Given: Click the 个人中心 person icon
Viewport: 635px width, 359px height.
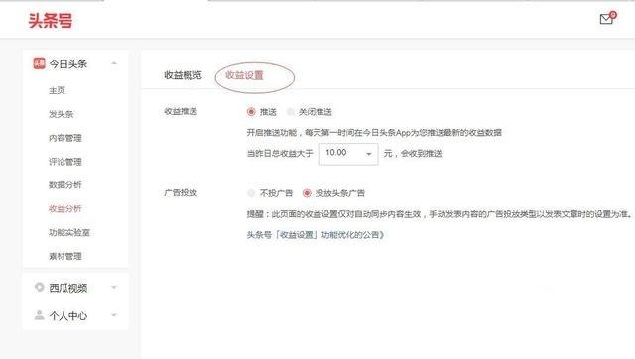Looking at the screenshot, I should pyautogui.click(x=40, y=315).
